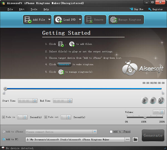Open the Edit menu
This screenshot has width=167, height=150.
[x=22, y=9]
